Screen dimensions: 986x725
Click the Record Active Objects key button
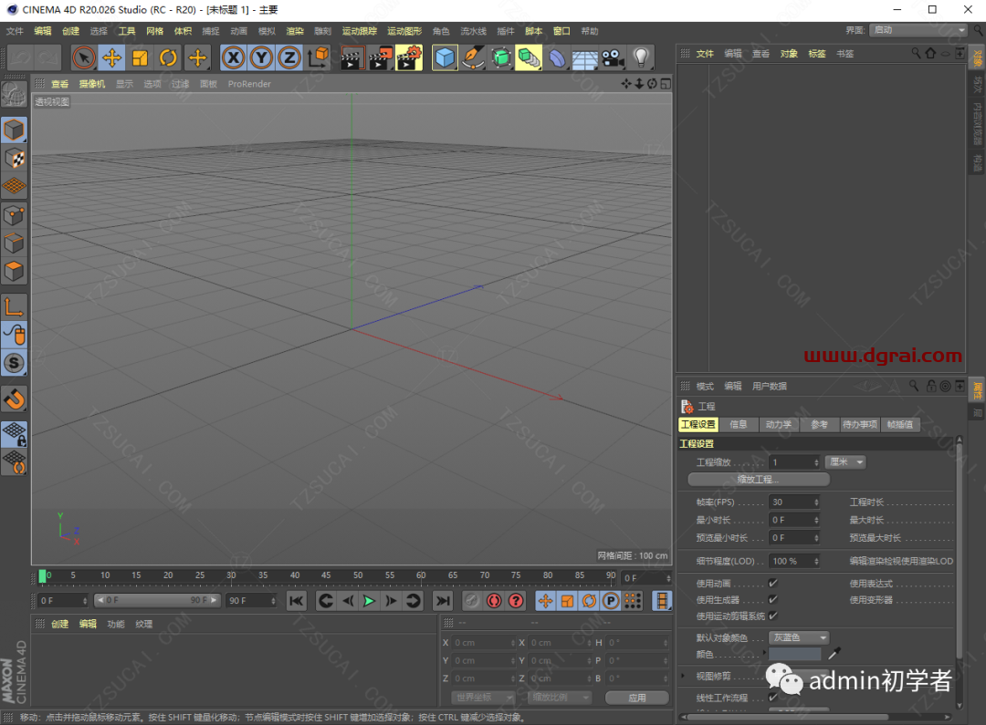tap(472, 601)
